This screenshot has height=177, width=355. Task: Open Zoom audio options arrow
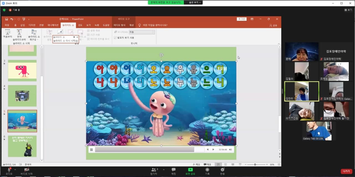tap(15, 170)
